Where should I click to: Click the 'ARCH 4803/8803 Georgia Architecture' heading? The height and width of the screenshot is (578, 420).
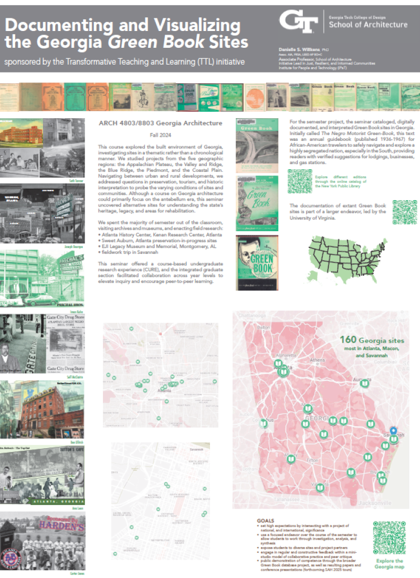161,123
